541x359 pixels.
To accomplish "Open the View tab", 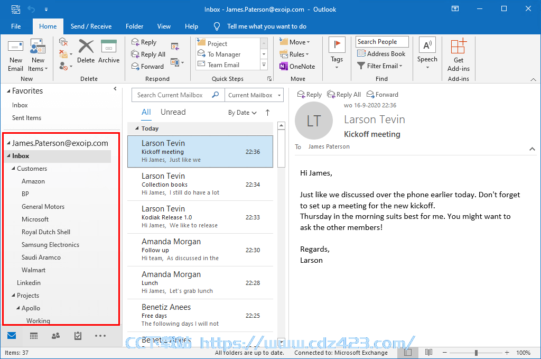I will (164, 26).
